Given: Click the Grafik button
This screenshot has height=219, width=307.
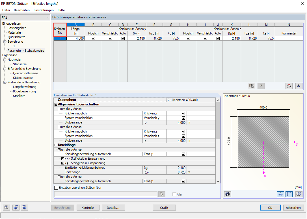Looking at the screenshot, I should click(164, 208).
